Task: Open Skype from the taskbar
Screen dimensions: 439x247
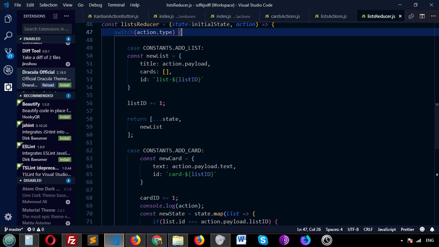Action: tap(263, 240)
